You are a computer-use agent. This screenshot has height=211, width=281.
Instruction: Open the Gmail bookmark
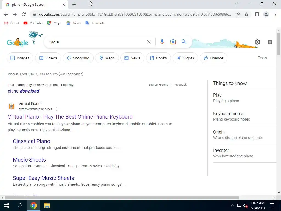point(12,23)
